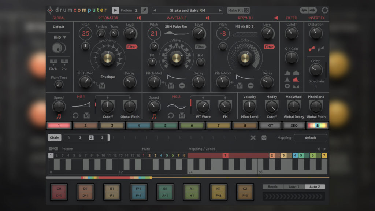Change the MG 2 target labeled WT Wave

point(203,117)
